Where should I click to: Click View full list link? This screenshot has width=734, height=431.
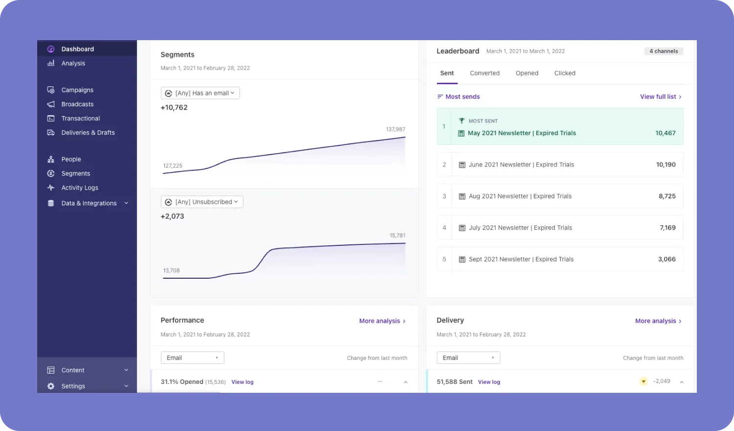(661, 96)
